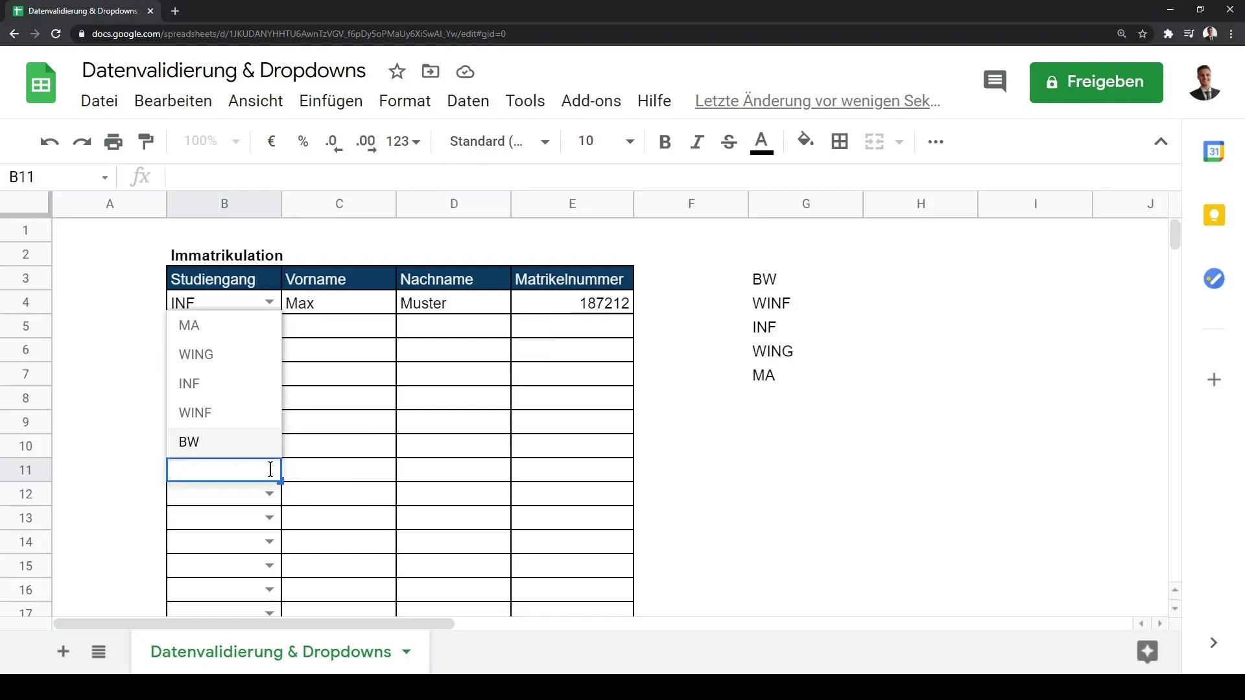
Task: Scroll down the spreadsheet vertically
Action: (1175, 609)
